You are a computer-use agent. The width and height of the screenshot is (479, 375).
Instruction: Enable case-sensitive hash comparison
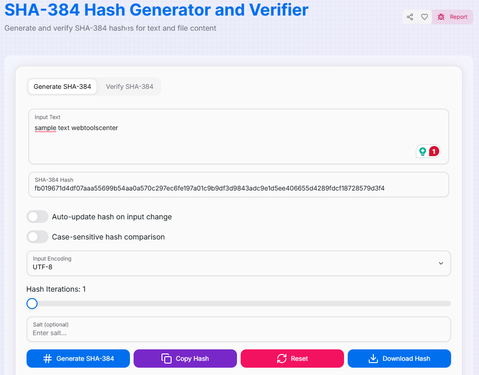tap(38, 237)
